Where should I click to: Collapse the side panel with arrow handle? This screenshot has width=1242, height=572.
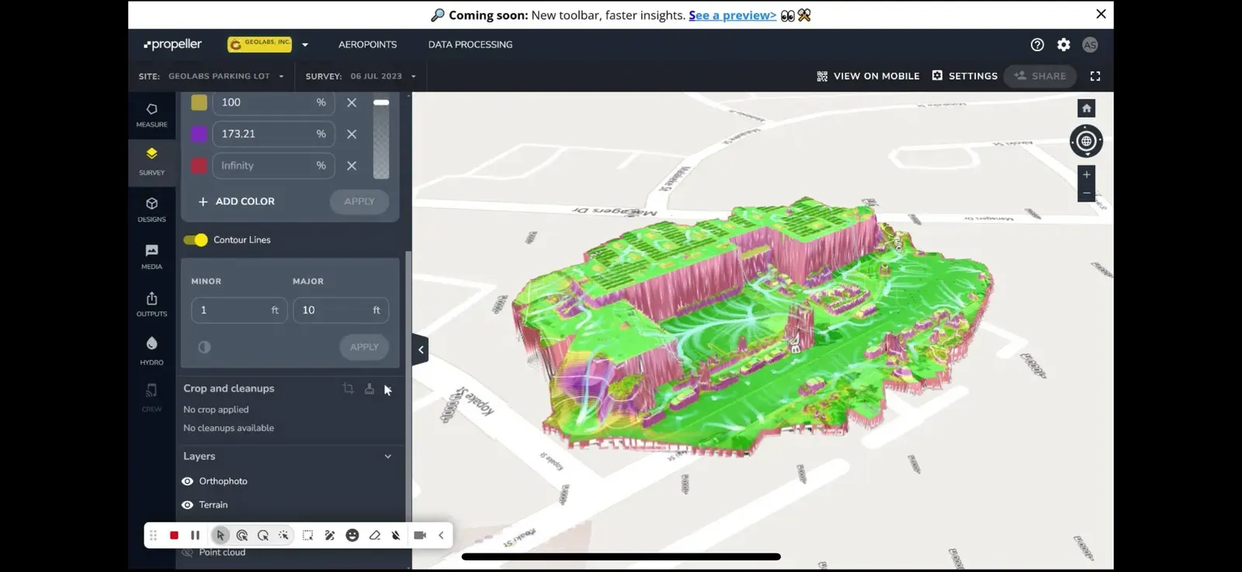tap(420, 350)
